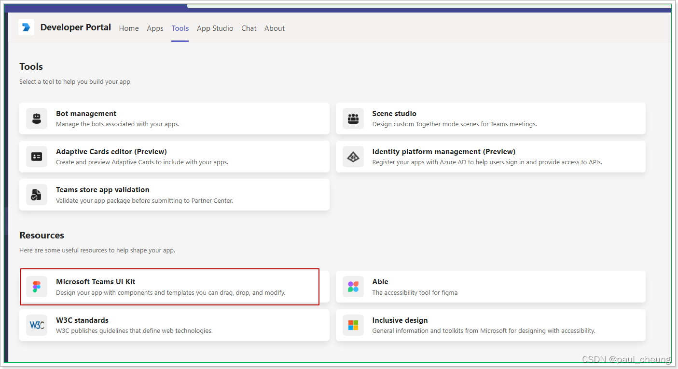Image resolution: width=678 pixels, height=369 pixels.
Task: Click the Figma icon for Teams UI Kit
Action: click(37, 287)
